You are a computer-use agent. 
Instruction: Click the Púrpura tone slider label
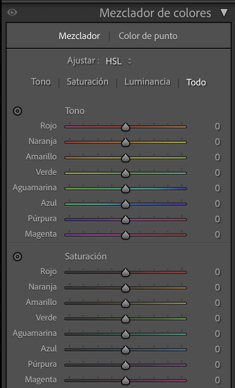click(x=42, y=219)
